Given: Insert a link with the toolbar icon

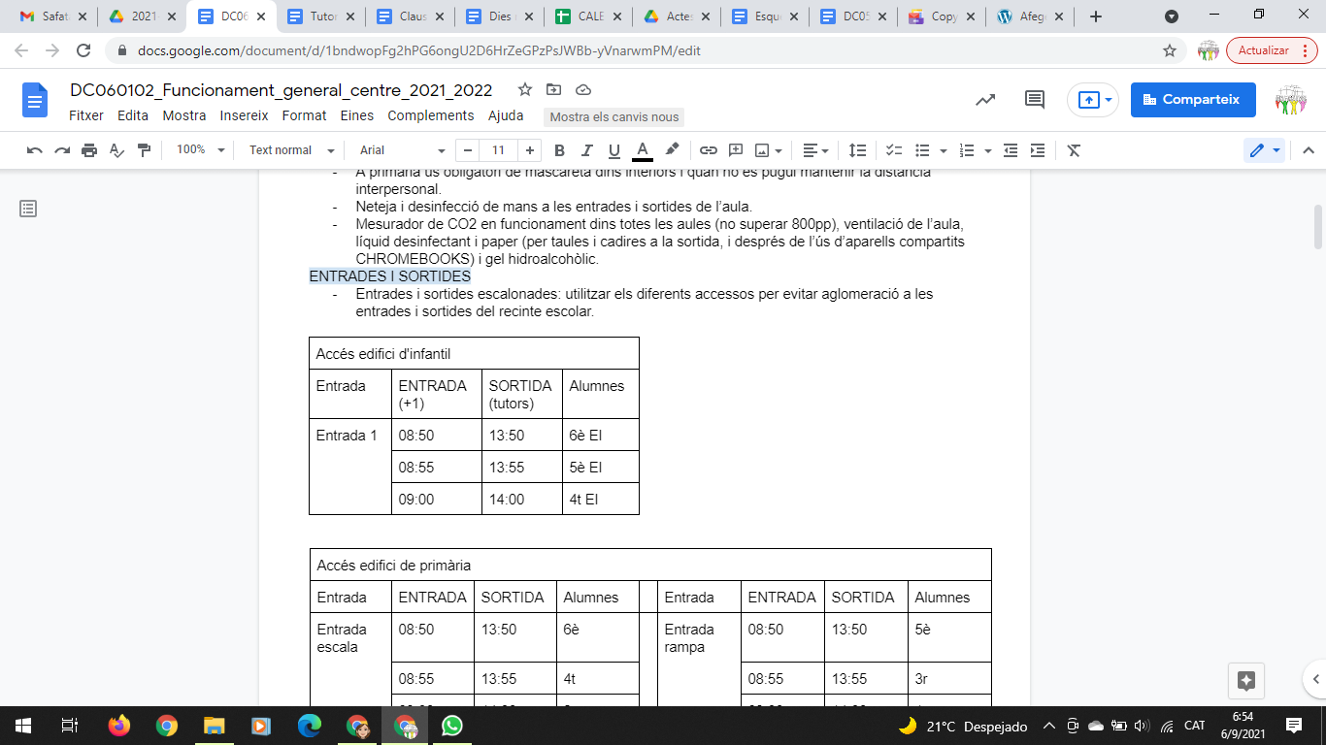Looking at the screenshot, I should [709, 150].
